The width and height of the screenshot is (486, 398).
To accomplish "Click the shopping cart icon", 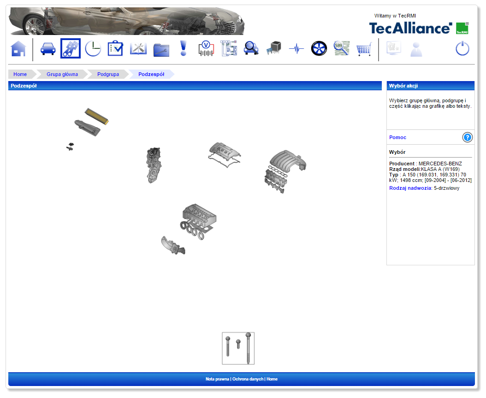I will click(364, 48).
